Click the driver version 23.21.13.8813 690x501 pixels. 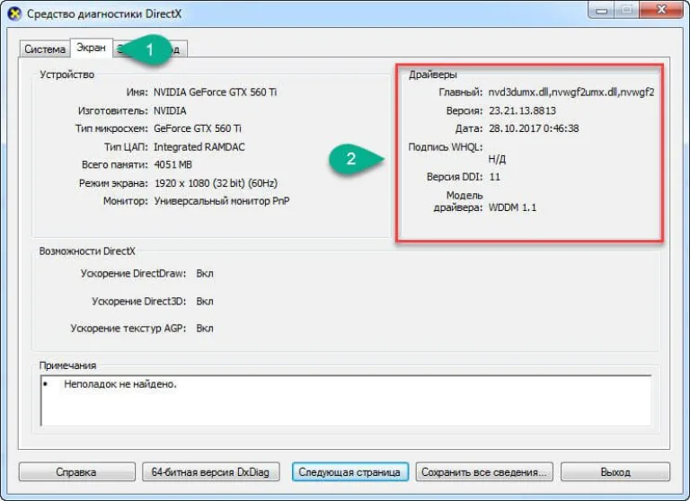click(522, 110)
